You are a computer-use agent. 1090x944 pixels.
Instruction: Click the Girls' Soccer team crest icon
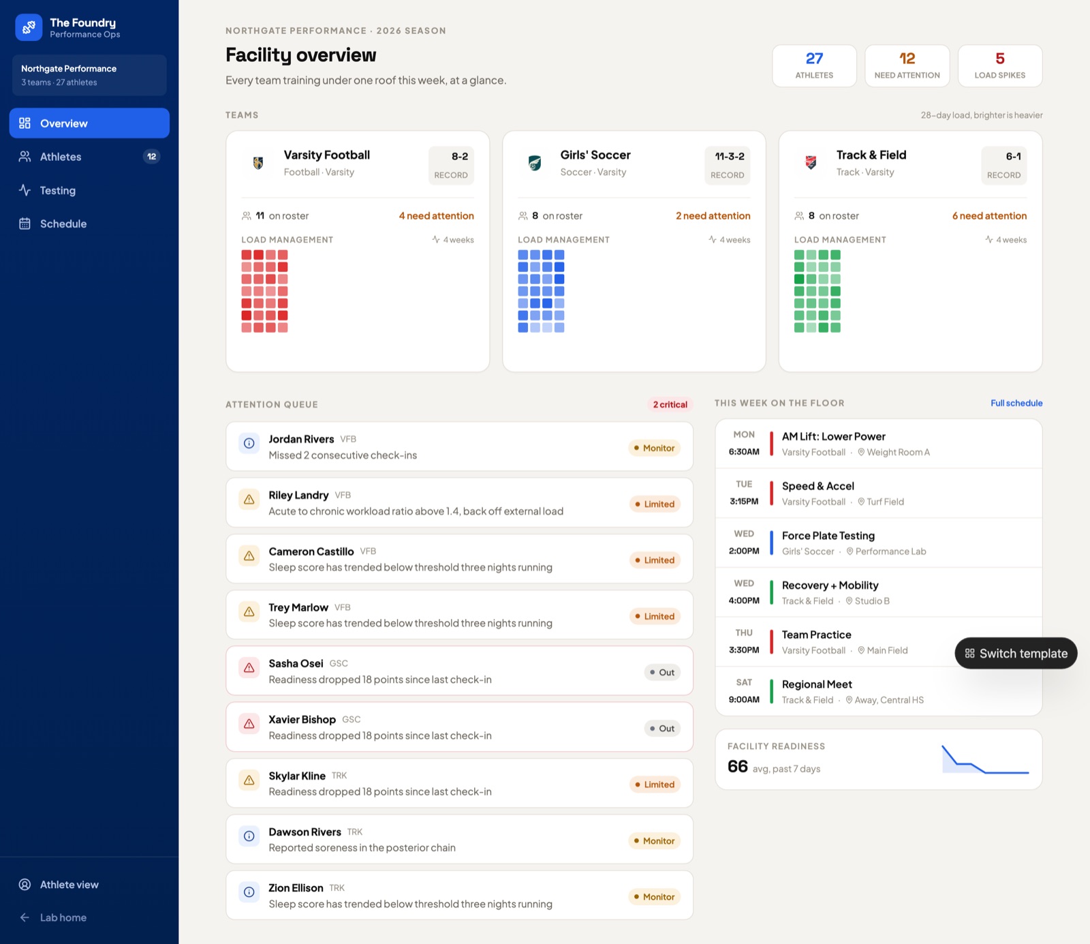(x=535, y=163)
